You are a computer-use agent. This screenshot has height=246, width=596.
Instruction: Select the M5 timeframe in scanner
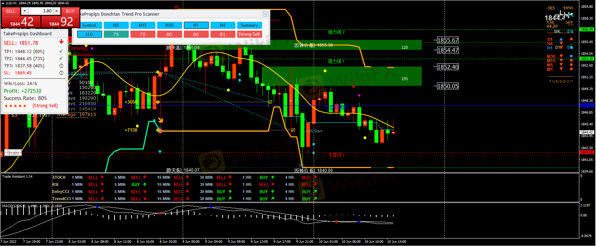click(116, 25)
